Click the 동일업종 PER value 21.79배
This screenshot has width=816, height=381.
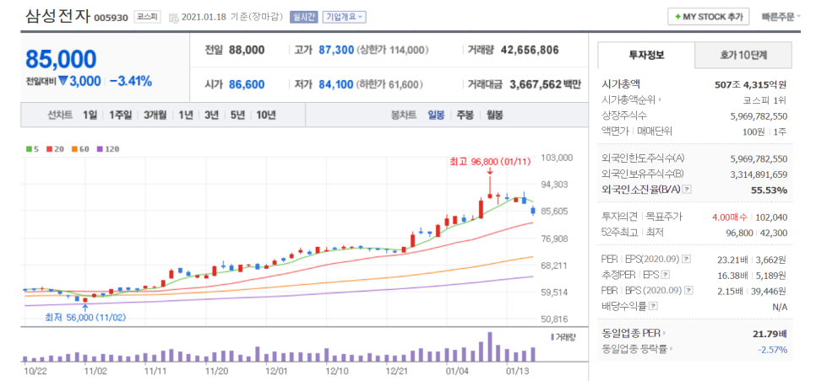click(770, 333)
